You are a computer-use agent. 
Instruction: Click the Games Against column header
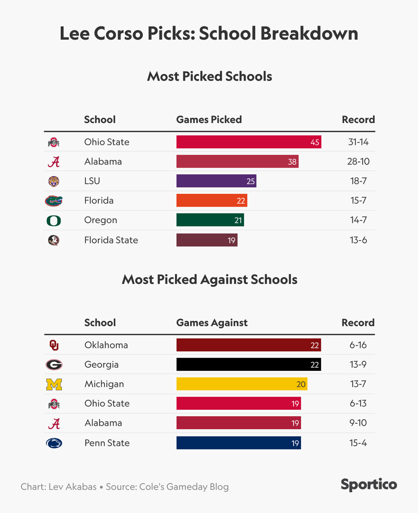212,323
